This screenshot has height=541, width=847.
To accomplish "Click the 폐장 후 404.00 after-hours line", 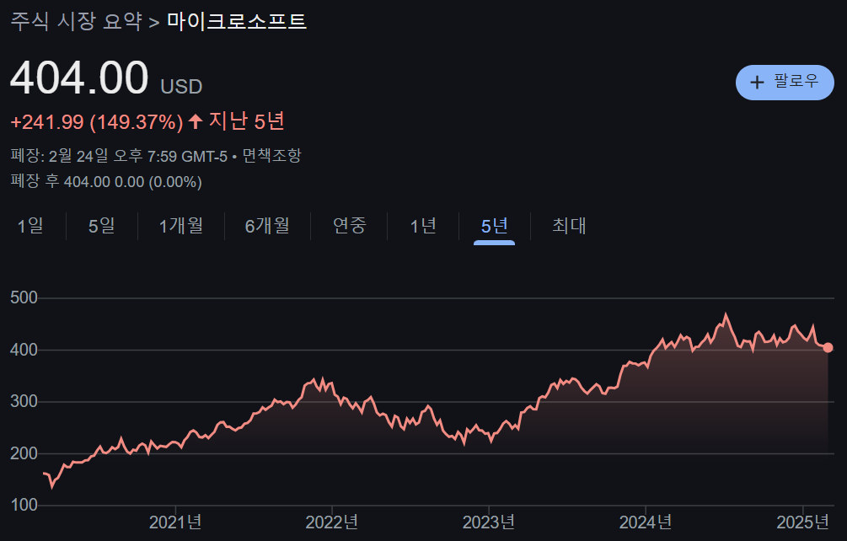I will [106, 181].
